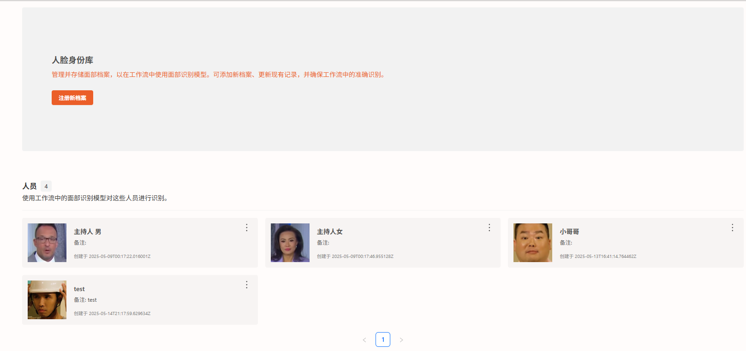Screen dimensions: 746x351
Task: Select the test card note text 备注: test
Action: point(85,300)
